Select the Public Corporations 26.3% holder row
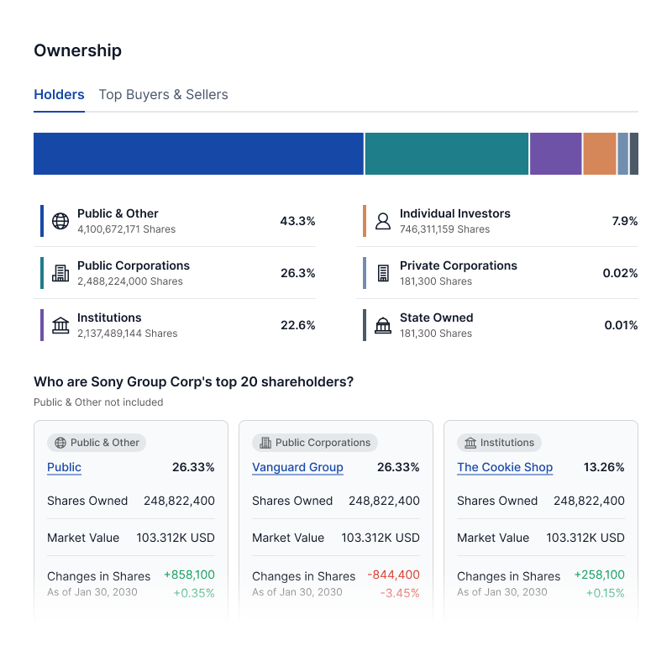This screenshot has width=672, height=672. point(178,273)
